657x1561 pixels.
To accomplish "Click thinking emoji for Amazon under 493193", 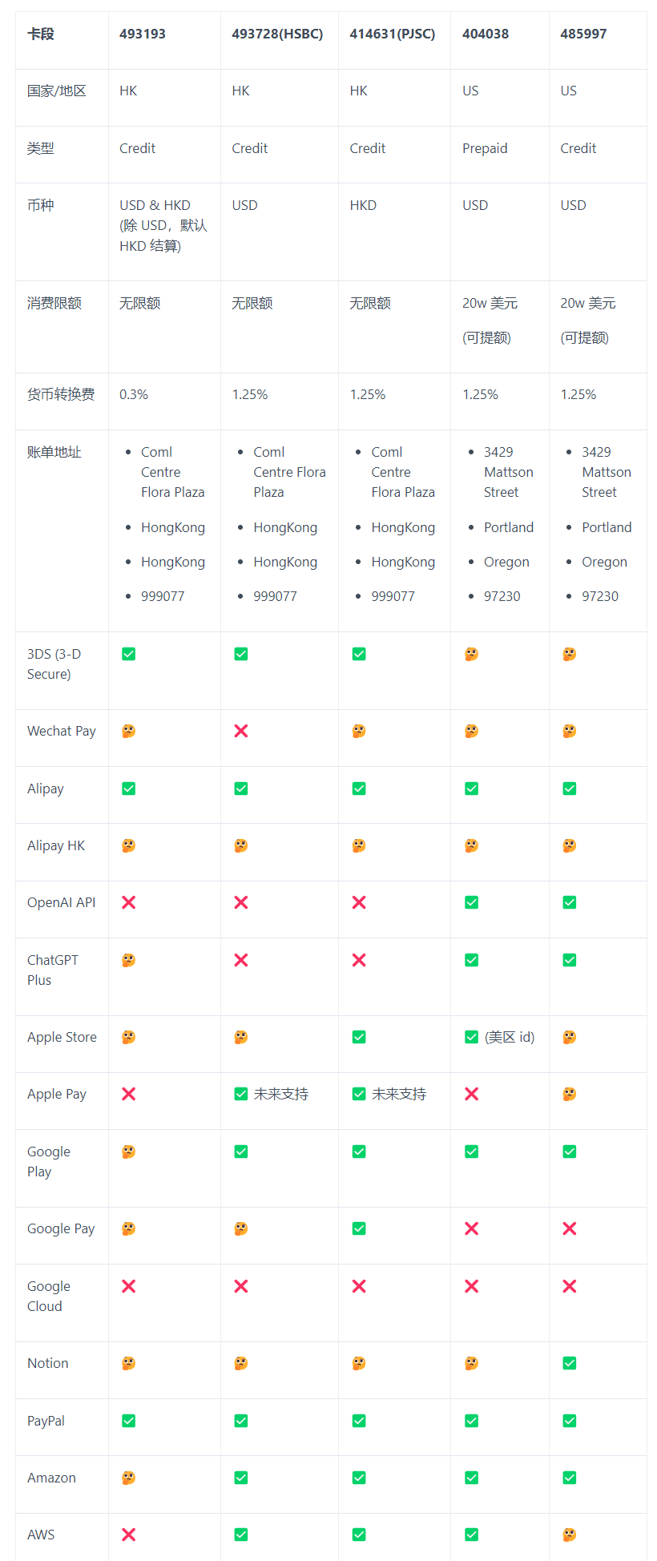I will (x=128, y=1478).
